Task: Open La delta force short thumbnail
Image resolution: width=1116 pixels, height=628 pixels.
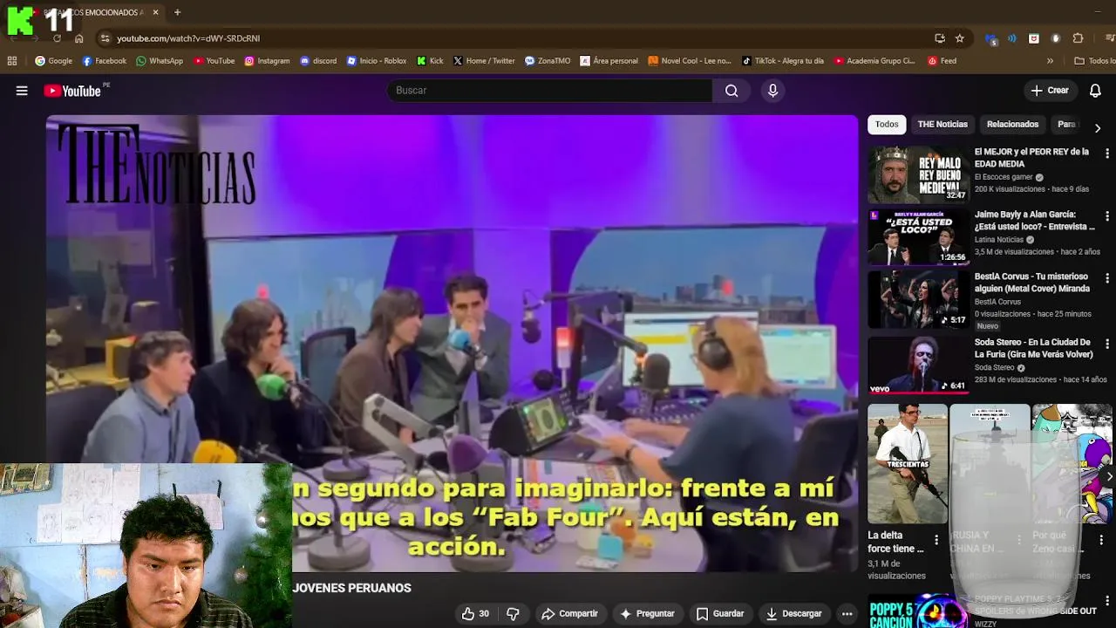Action: pyautogui.click(x=907, y=463)
